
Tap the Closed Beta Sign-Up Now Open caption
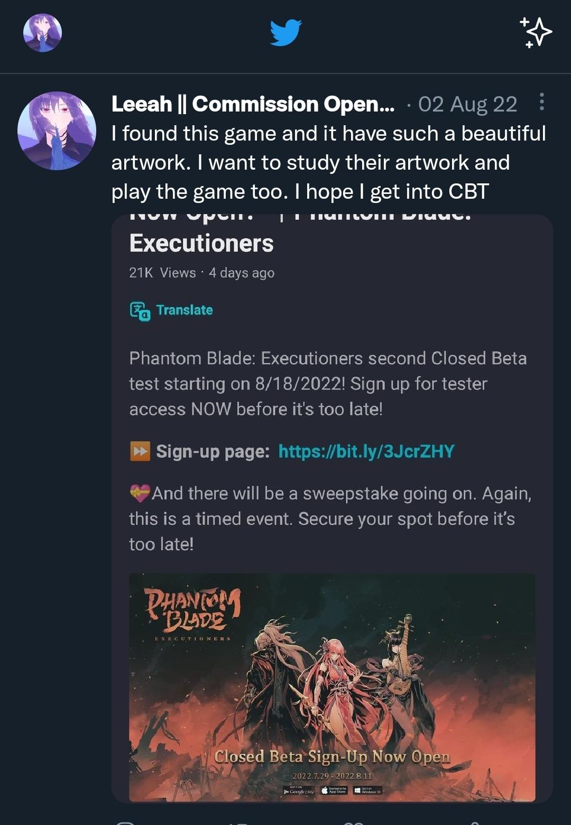(332, 757)
